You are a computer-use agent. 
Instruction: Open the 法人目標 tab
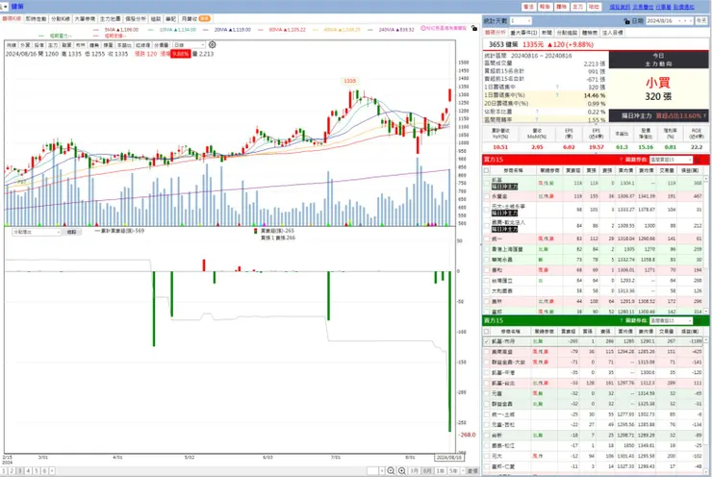[612, 33]
